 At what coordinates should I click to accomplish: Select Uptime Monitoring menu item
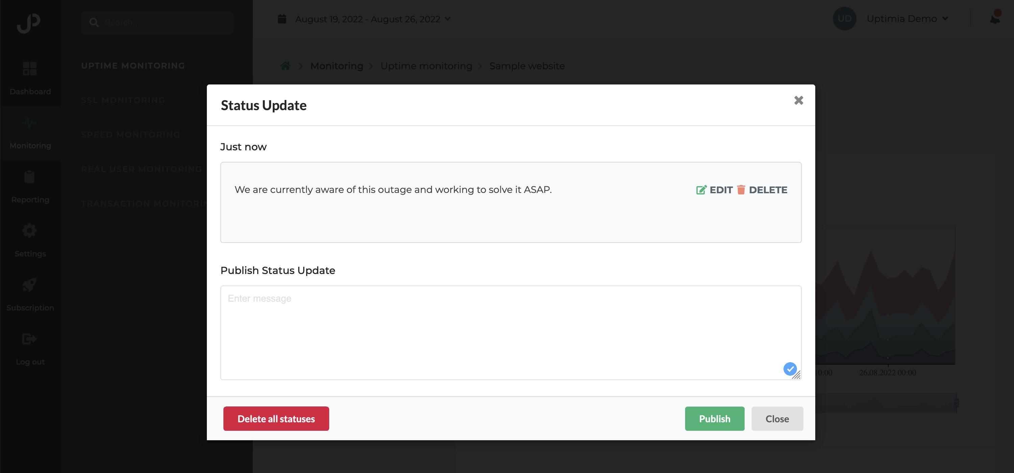(133, 66)
